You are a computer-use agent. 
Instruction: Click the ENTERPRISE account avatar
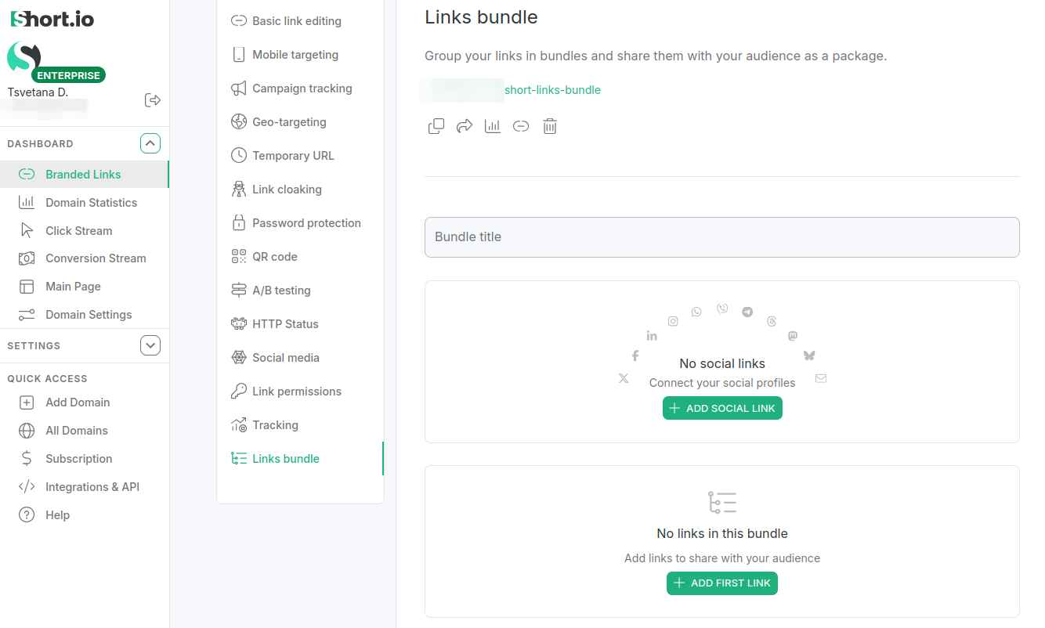24,59
